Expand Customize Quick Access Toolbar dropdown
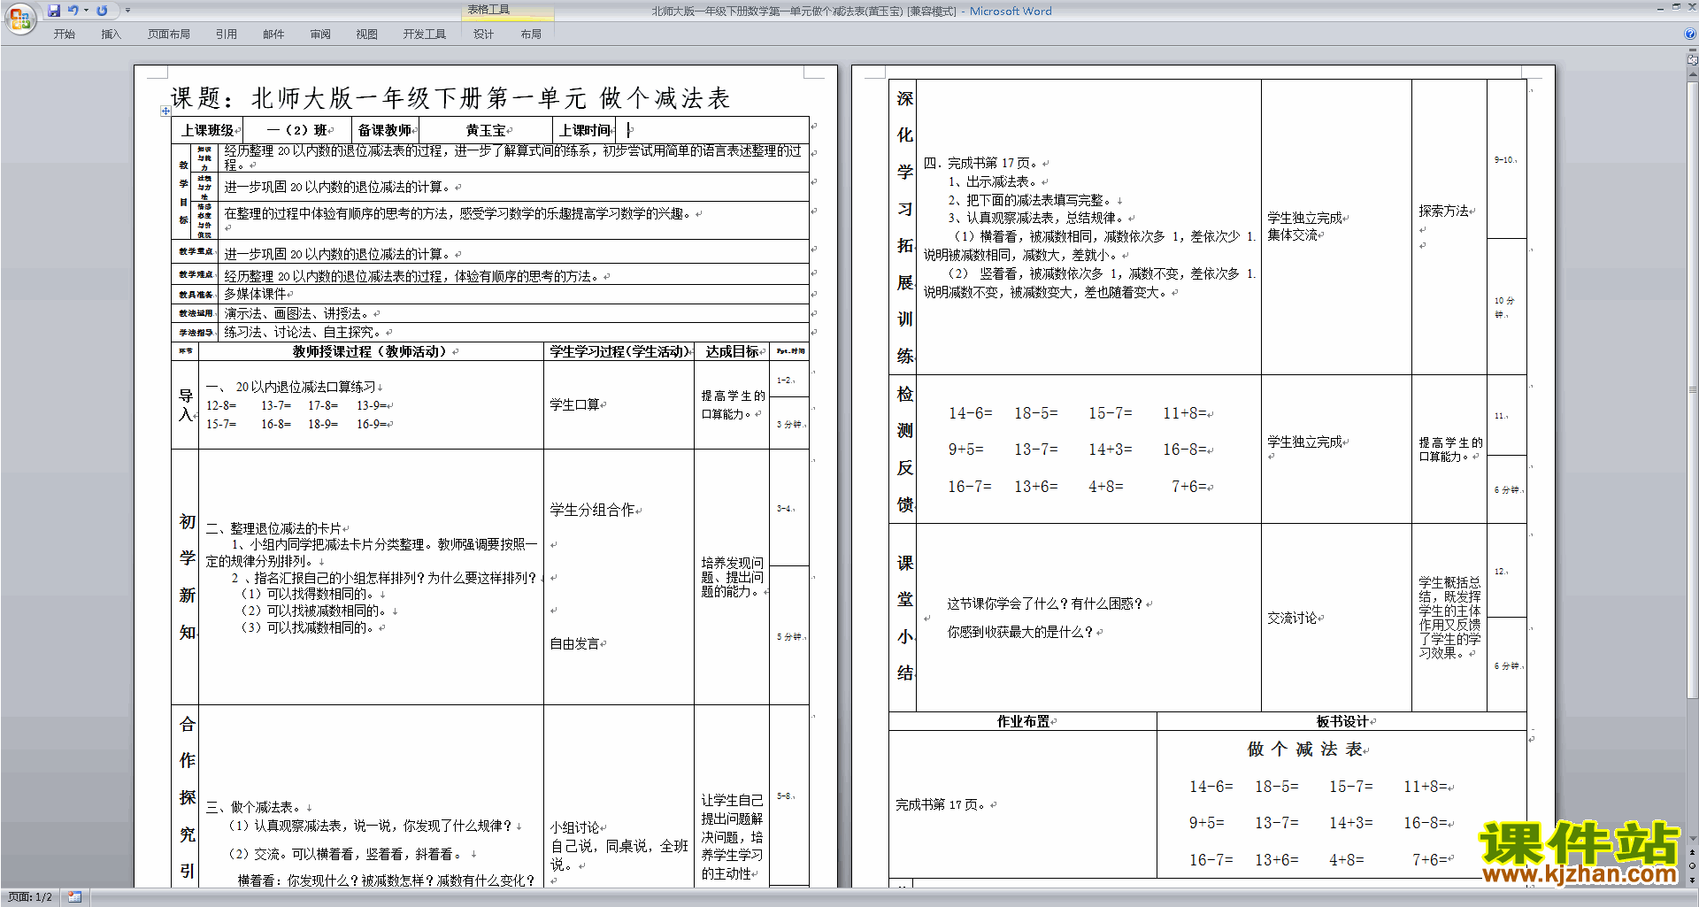1699x907 pixels. pos(127,11)
